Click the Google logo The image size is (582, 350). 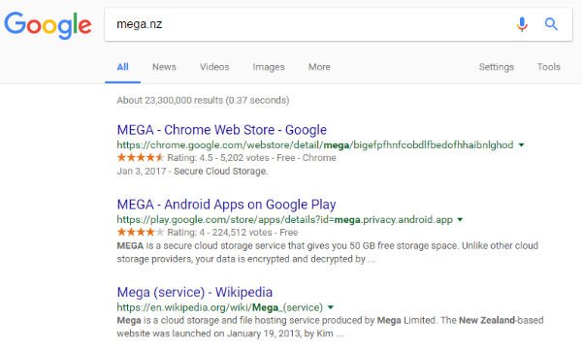click(x=48, y=25)
